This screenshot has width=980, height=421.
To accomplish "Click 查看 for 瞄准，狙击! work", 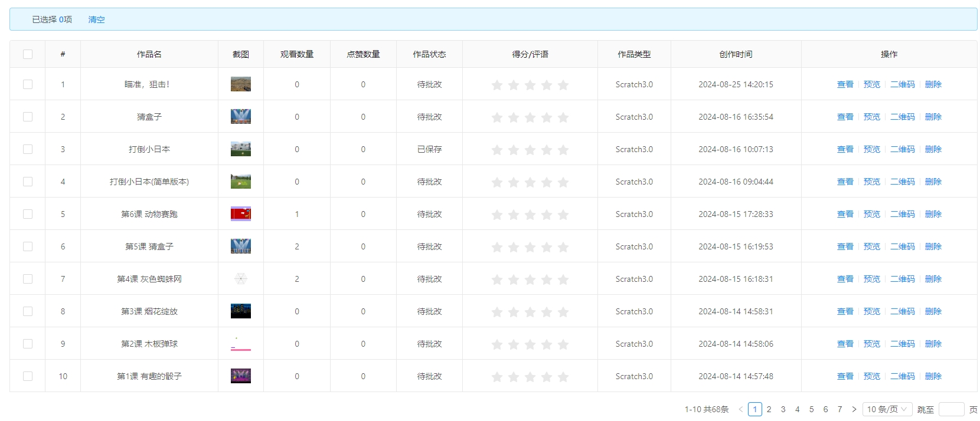I will [x=845, y=84].
